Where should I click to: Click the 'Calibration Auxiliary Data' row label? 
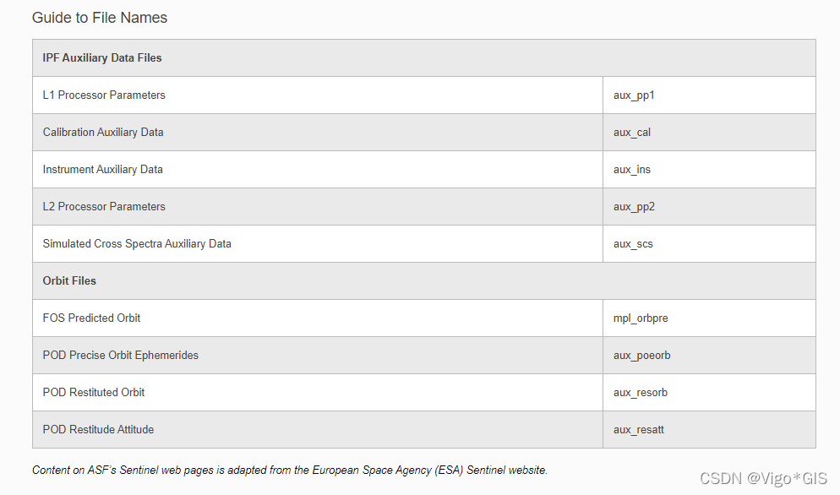click(x=103, y=133)
